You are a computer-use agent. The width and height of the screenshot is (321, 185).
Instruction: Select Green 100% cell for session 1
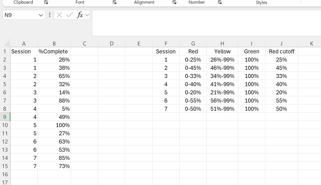click(252, 60)
